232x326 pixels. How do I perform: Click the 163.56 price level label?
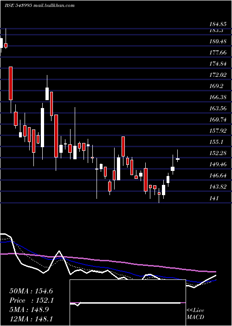coord(218,109)
